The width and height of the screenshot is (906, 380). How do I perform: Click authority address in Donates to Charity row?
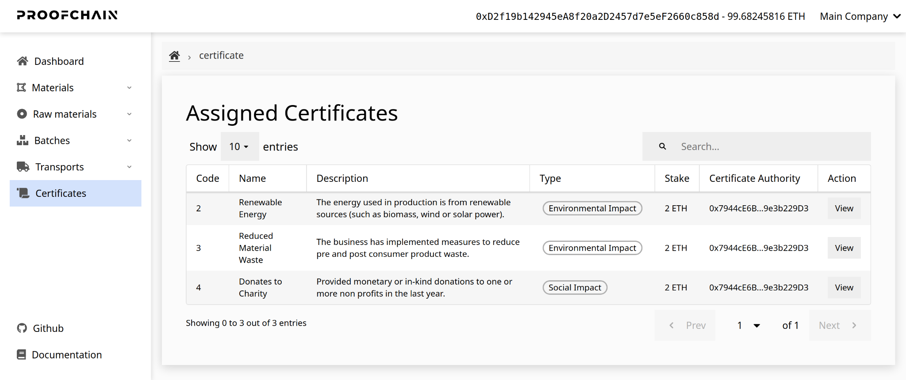coord(759,287)
